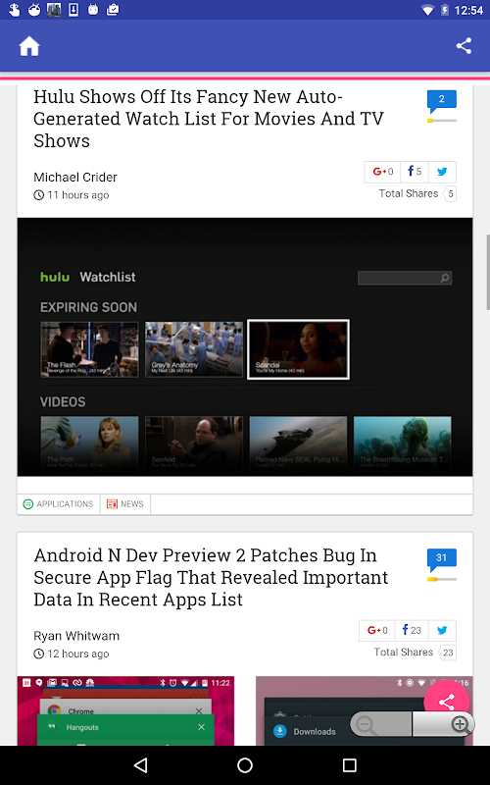Open Chrome recents screenshot image
This screenshot has width=490, height=785.
tap(125, 710)
